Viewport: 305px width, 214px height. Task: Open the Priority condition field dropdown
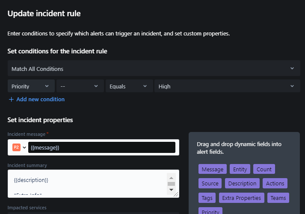click(x=31, y=86)
